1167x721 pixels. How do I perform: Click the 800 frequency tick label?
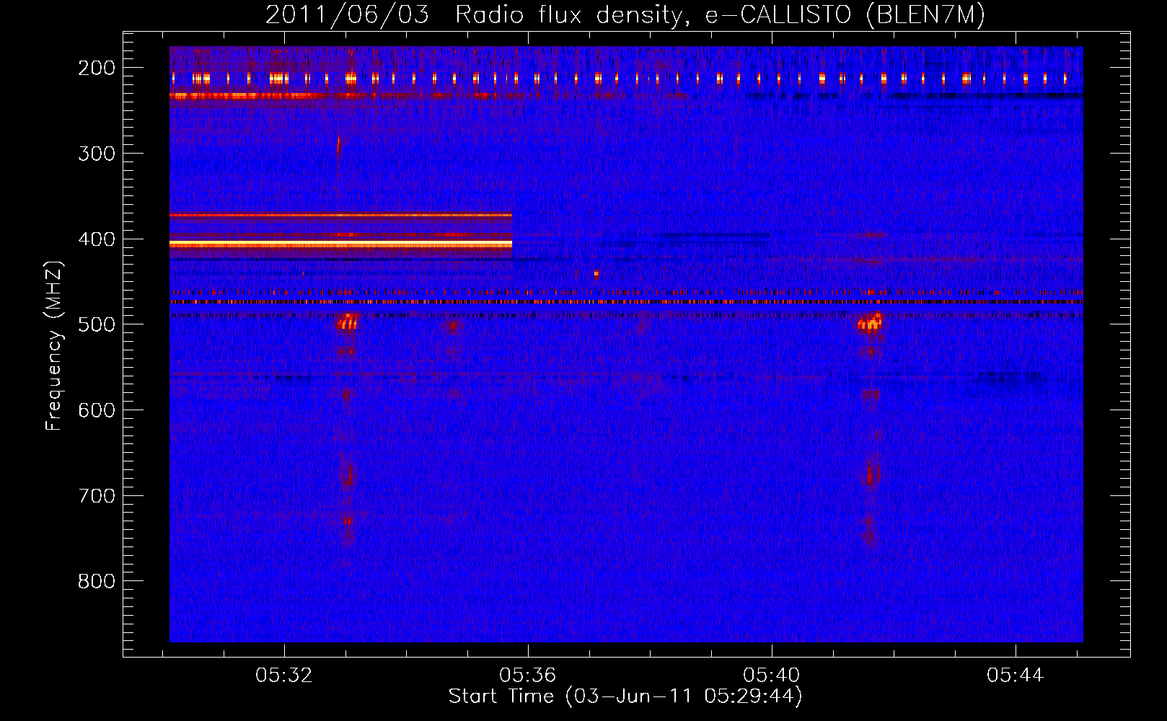(x=97, y=581)
